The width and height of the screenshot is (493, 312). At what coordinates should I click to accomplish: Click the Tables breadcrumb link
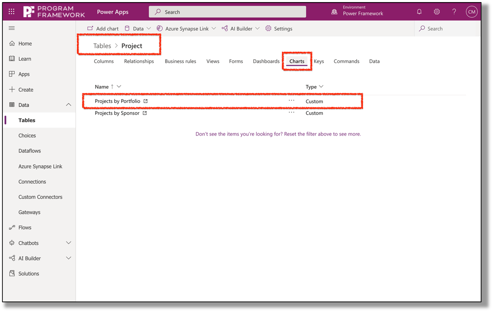[x=102, y=46]
